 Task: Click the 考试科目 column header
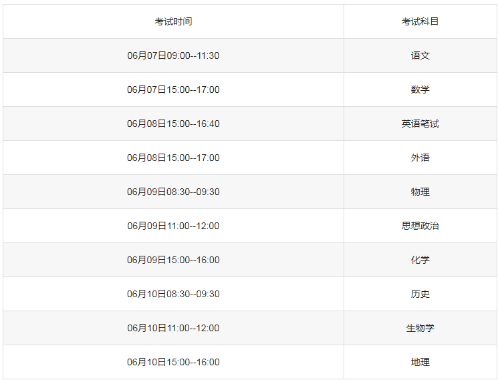(420, 21)
